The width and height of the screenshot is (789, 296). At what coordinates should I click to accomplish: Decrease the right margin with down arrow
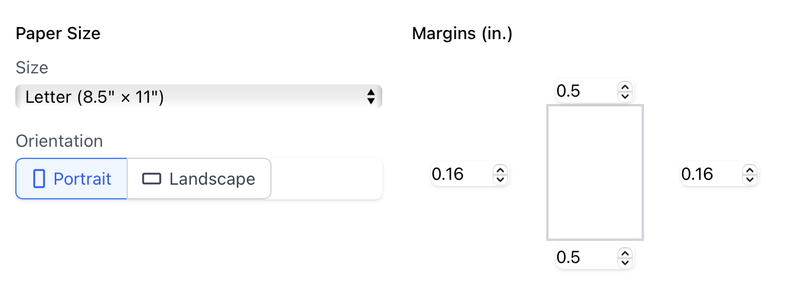tap(749, 179)
